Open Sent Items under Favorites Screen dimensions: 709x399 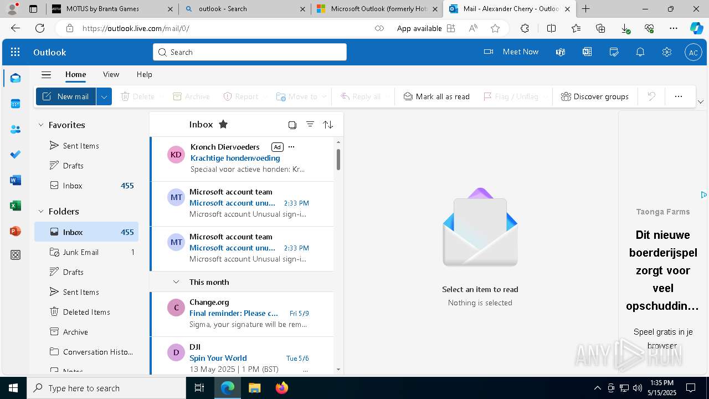tap(86, 146)
